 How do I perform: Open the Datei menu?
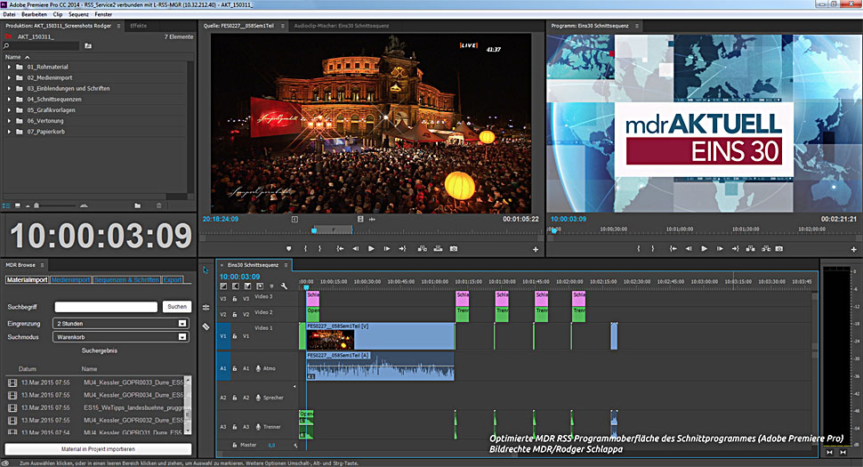10,14
